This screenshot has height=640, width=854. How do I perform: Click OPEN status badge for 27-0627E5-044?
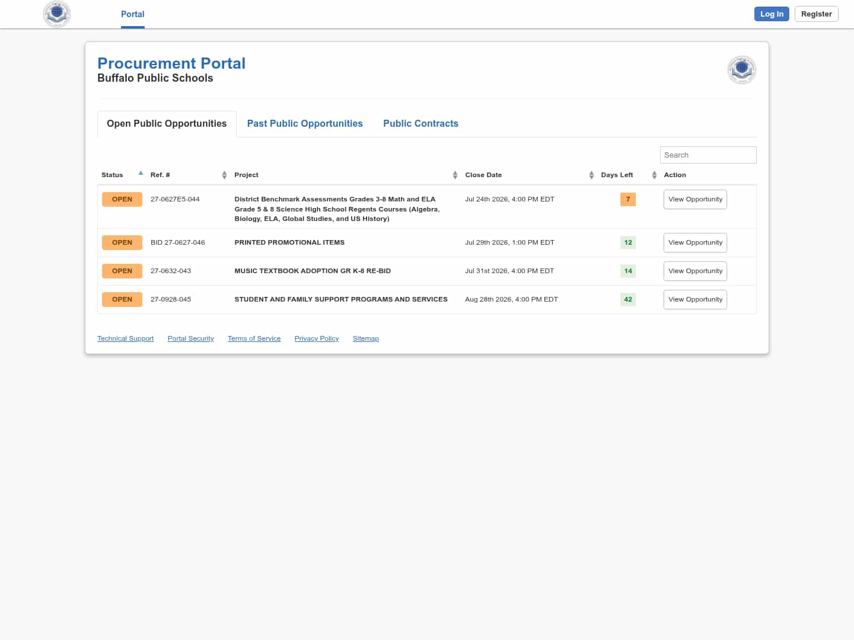coord(122,199)
